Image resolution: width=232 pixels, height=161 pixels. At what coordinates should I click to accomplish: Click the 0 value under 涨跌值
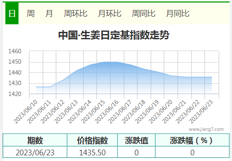click(136, 152)
